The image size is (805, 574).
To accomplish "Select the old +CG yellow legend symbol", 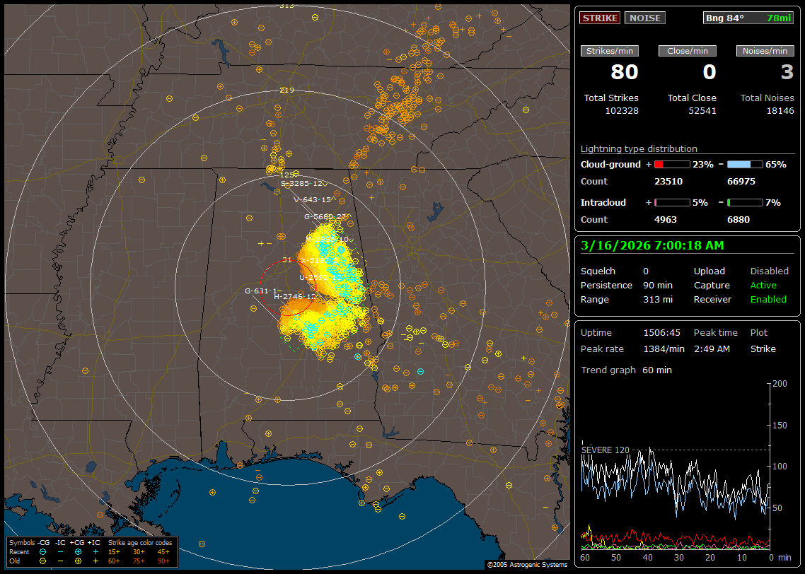I will [x=78, y=560].
